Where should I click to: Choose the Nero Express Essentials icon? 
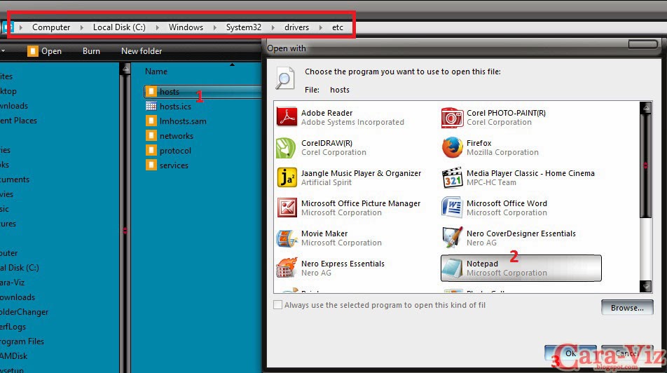[x=287, y=268]
